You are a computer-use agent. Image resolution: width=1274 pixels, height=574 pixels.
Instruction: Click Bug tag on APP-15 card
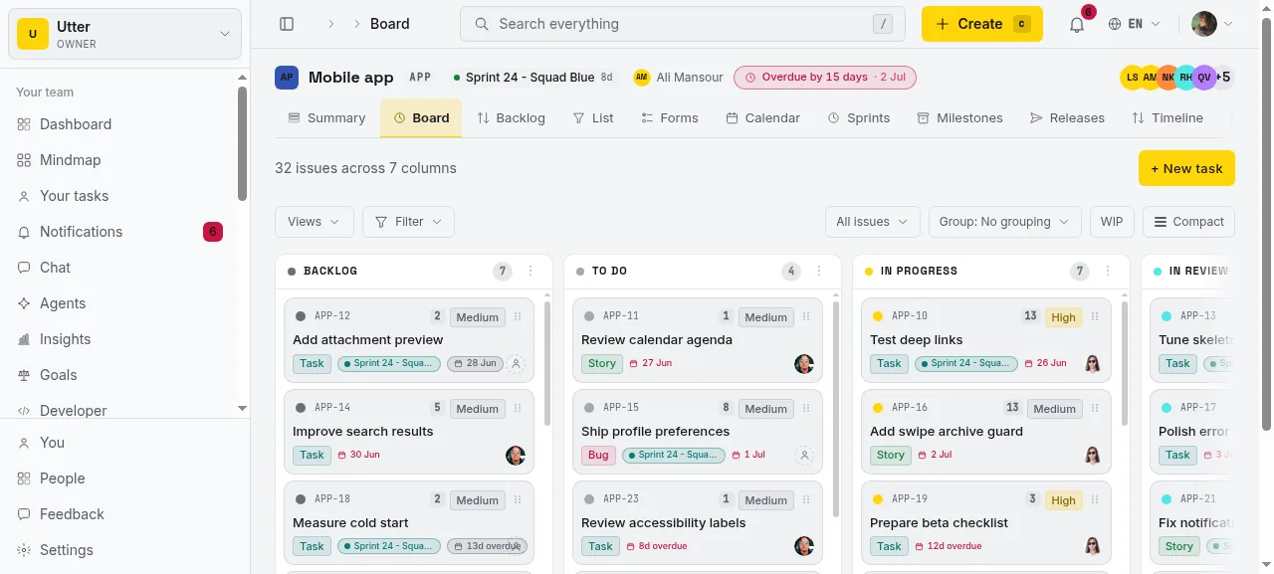(x=598, y=455)
